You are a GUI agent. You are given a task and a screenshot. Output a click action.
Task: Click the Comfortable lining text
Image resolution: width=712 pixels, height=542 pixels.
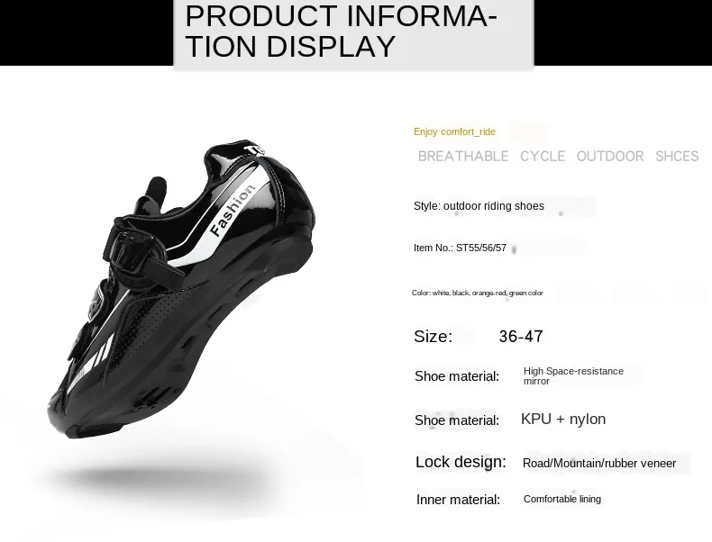click(x=562, y=499)
